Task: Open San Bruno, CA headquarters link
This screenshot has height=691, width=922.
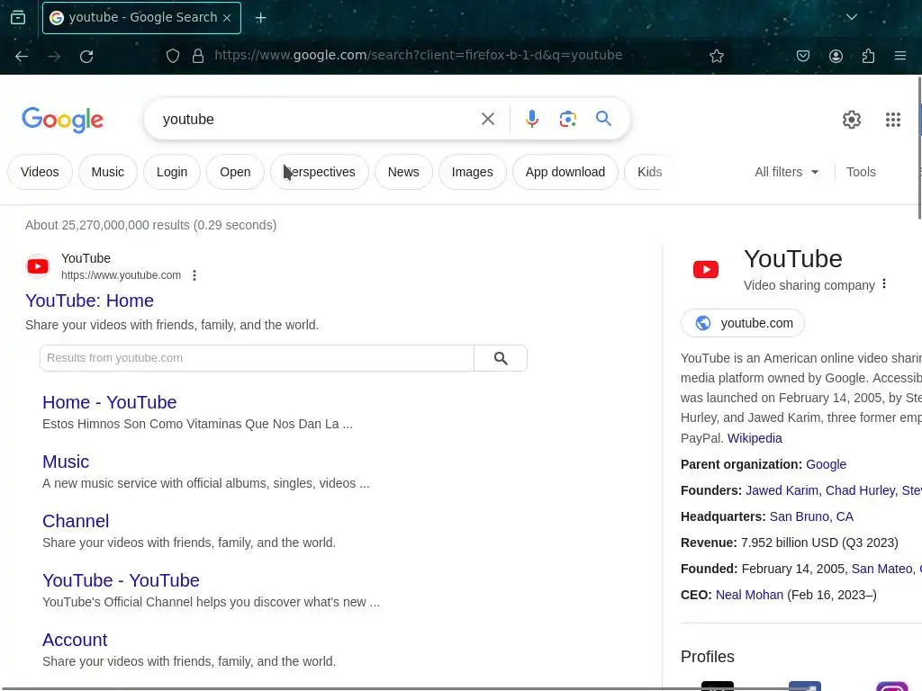Action: (811, 516)
